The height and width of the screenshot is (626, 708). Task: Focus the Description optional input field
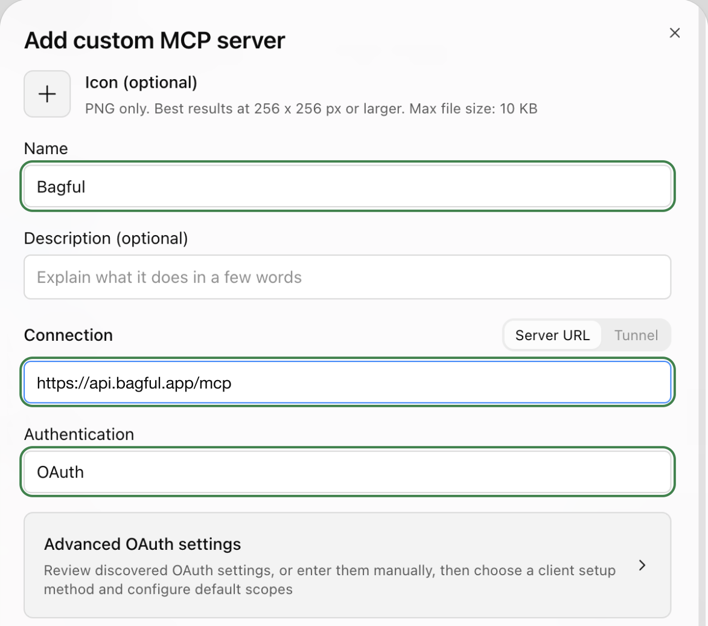pos(347,277)
